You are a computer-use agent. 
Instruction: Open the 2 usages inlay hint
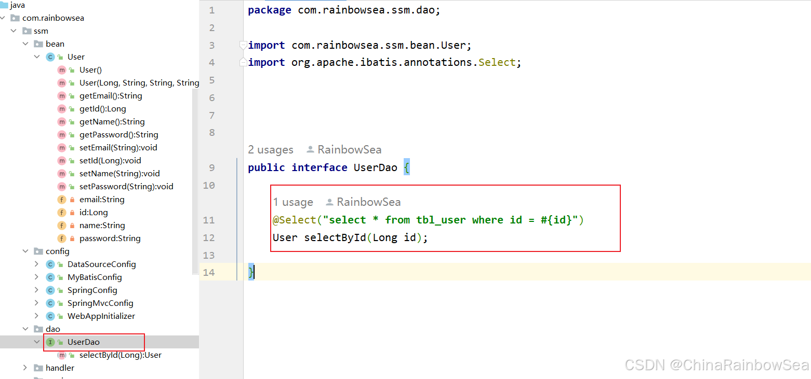(x=271, y=150)
